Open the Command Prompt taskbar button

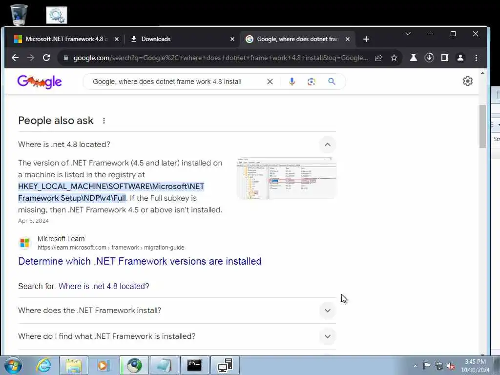pyautogui.click(x=194, y=365)
